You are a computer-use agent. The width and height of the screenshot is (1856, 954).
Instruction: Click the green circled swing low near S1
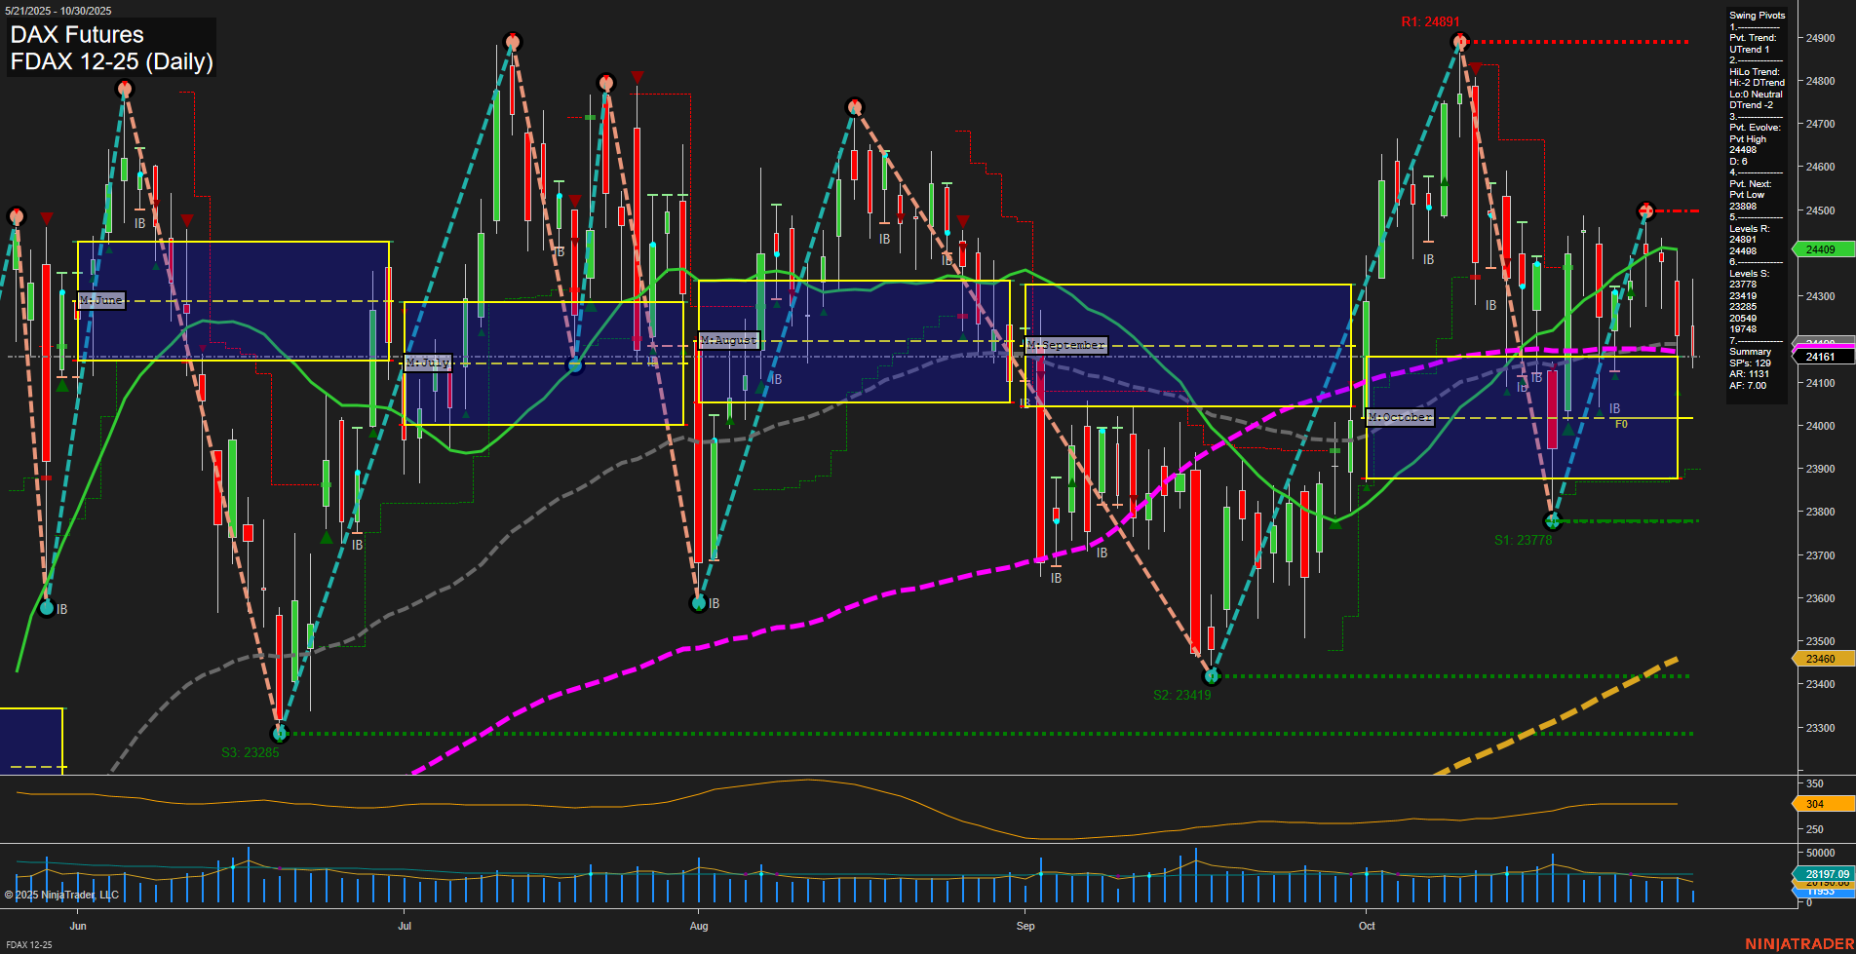click(x=1552, y=519)
